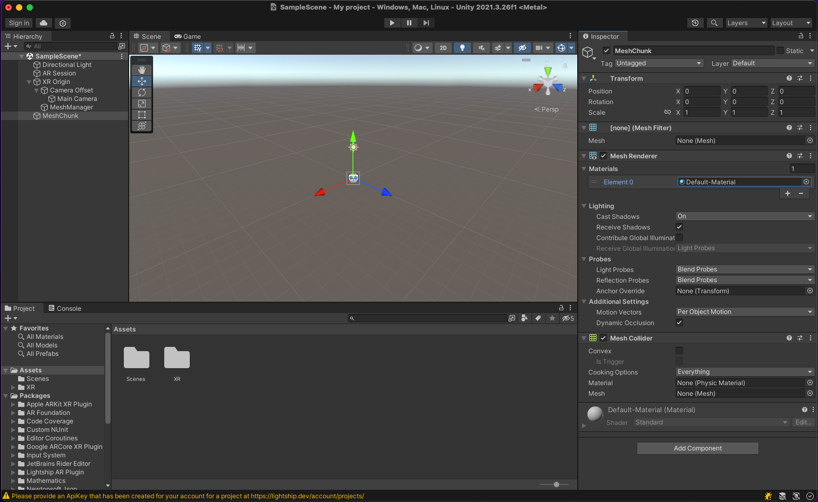
Task: Select the combined Transform tool
Action: [142, 126]
